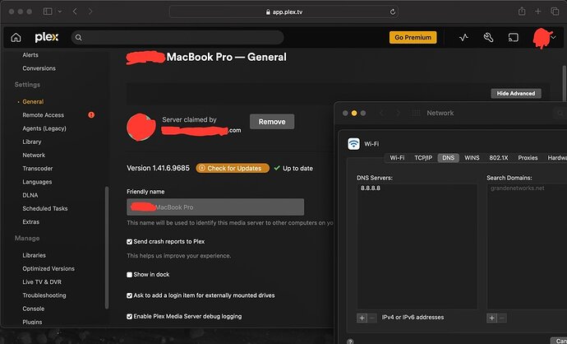Open Scheduled Tasks settings
Screen dimensions: 567x344
45,208
